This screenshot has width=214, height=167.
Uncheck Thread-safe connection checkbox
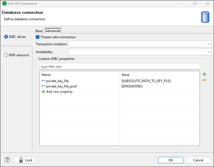38,37
